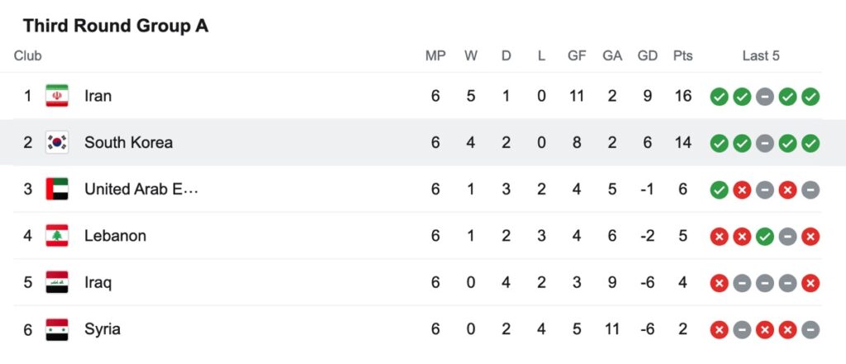
Task: Click the United Arab Emirates flag icon
Action: (x=57, y=189)
